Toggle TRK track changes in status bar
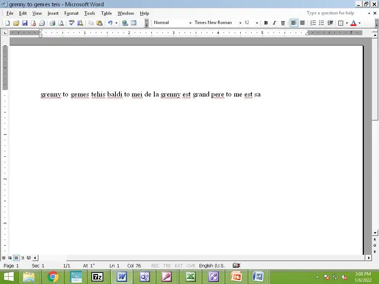 coord(167,266)
